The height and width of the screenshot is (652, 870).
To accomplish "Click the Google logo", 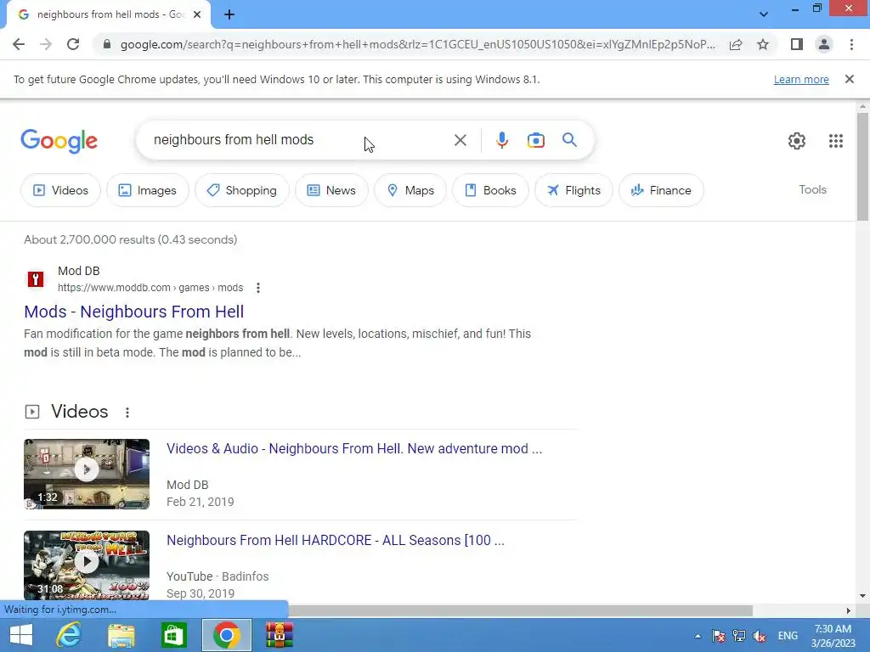I will (59, 141).
